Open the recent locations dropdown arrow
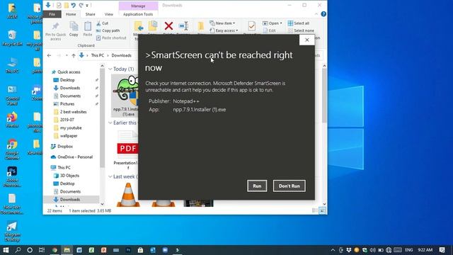Viewport: 453px width, 255px height. point(67,55)
